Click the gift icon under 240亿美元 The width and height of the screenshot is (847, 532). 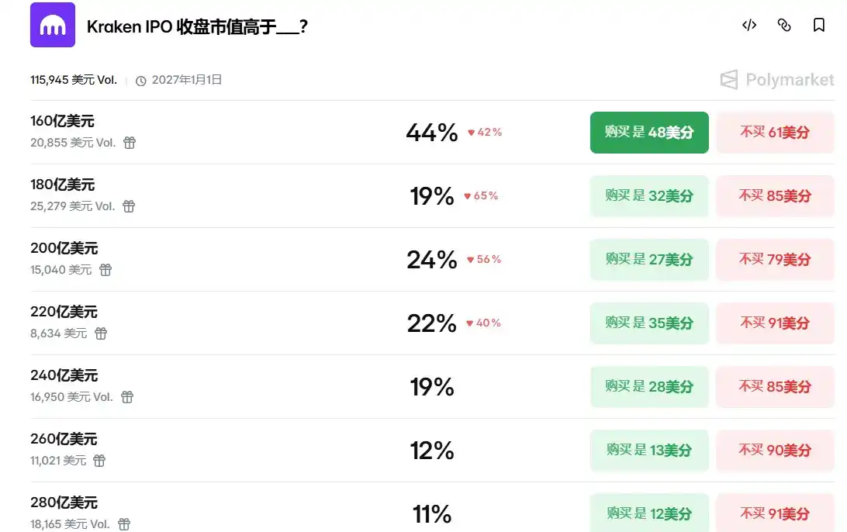click(x=127, y=397)
